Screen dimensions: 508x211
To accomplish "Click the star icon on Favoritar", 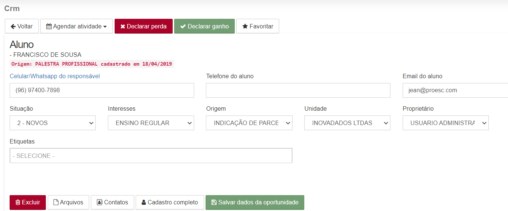I will click(245, 27).
